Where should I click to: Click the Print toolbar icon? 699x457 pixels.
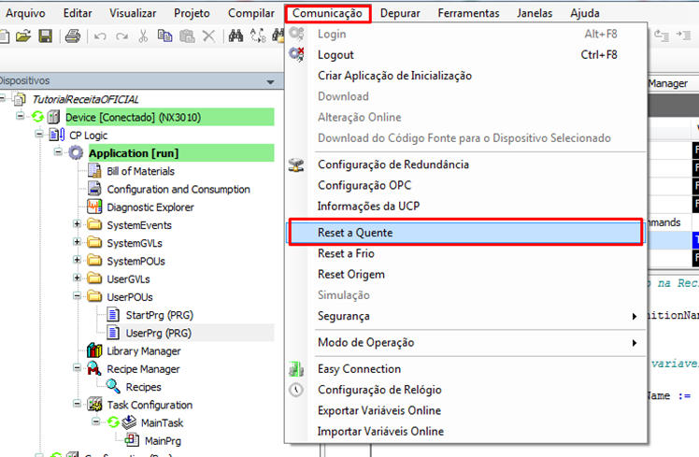pos(73,36)
